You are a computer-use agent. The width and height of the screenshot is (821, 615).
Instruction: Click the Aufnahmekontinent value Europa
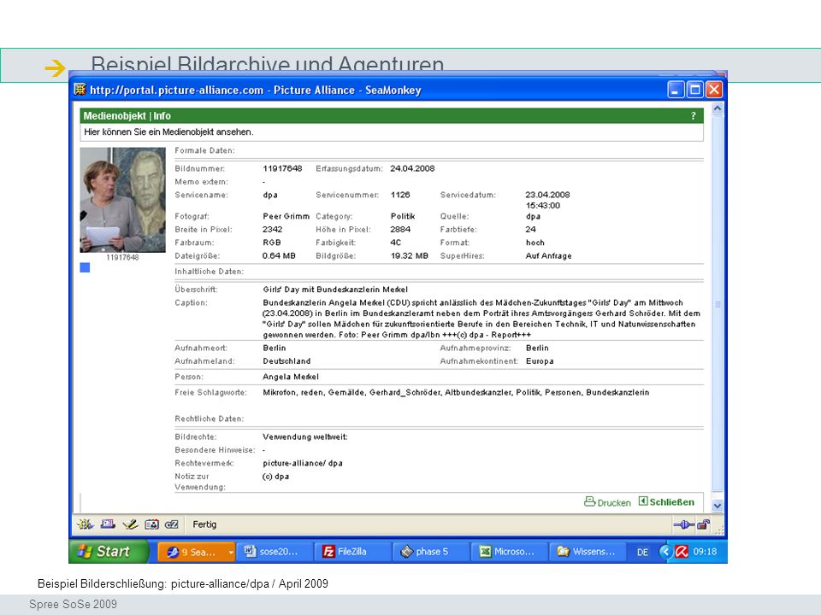pyautogui.click(x=540, y=360)
